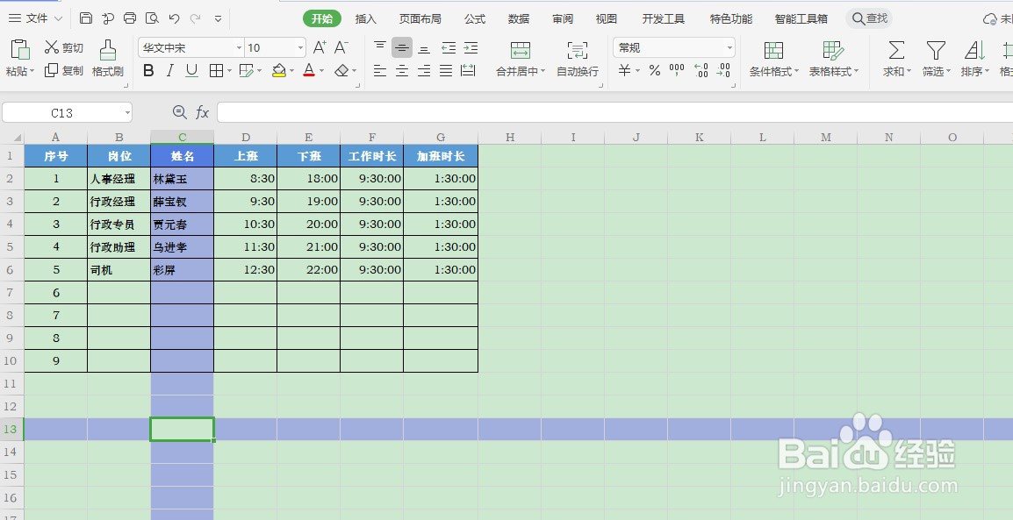Expand the fill color dropdown arrow
Image resolution: width=1013 pixels, height=520 pixels.
292,71
